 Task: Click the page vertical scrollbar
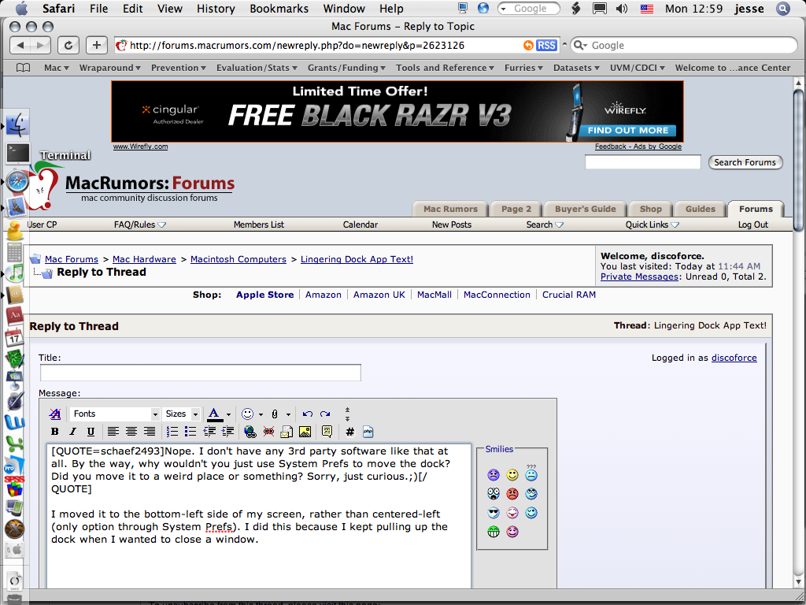(798, 161)
